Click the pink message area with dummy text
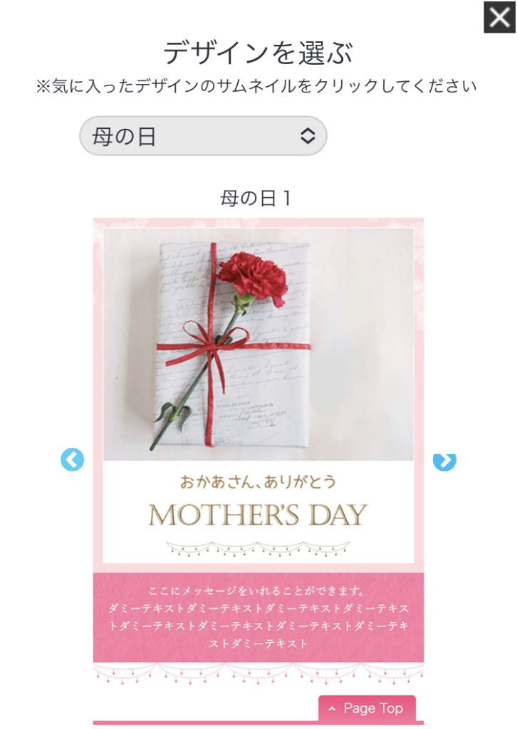 click(258, 617)
